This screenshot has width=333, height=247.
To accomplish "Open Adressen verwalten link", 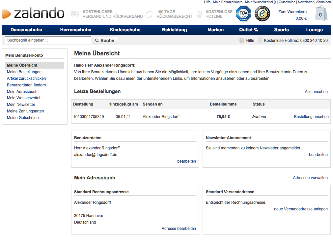I will point(310,178).
